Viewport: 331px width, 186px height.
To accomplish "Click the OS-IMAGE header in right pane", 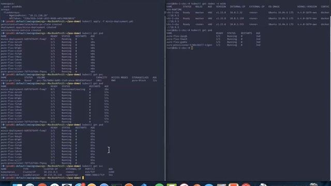I will coord(274,7).
